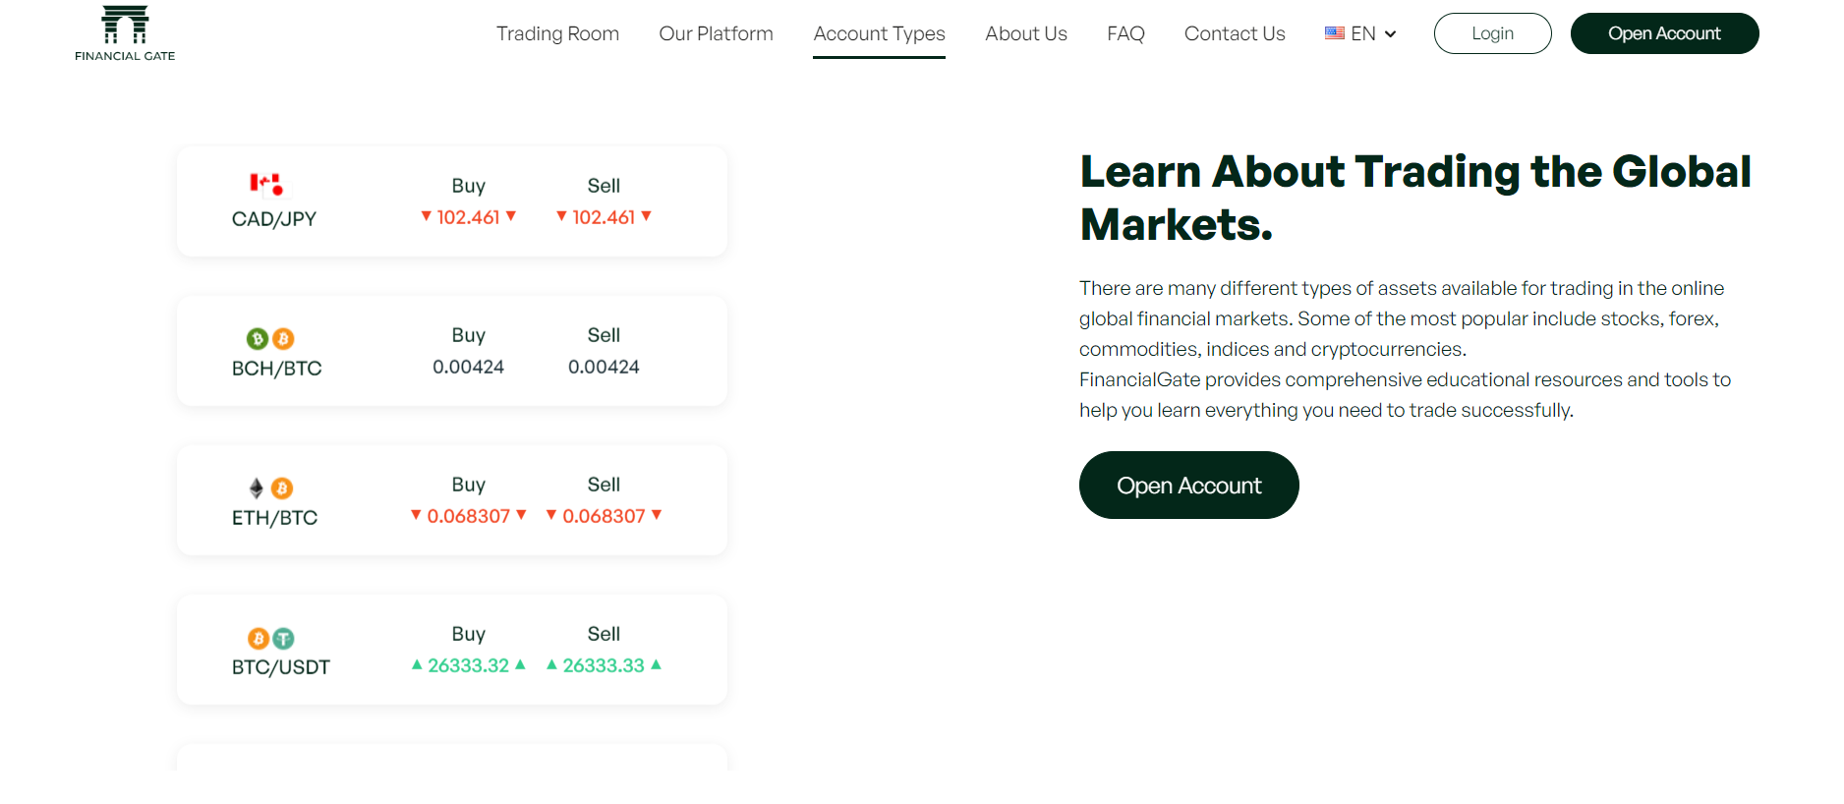Click the ETH/BTC coin pair icon
Viewport: 1844px width, 804px height.
(270, 488)
